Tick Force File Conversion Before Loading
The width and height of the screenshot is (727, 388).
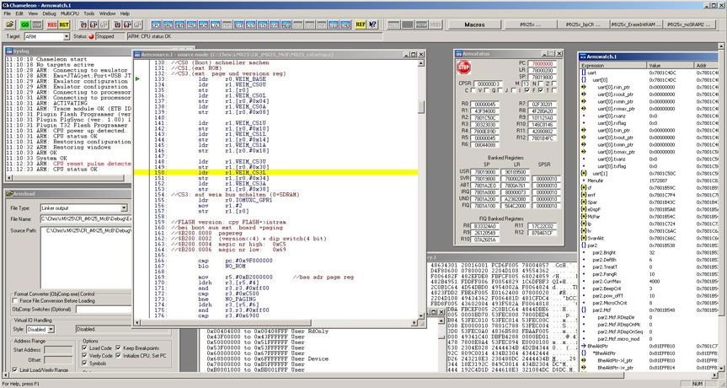(x=16, y=301)
